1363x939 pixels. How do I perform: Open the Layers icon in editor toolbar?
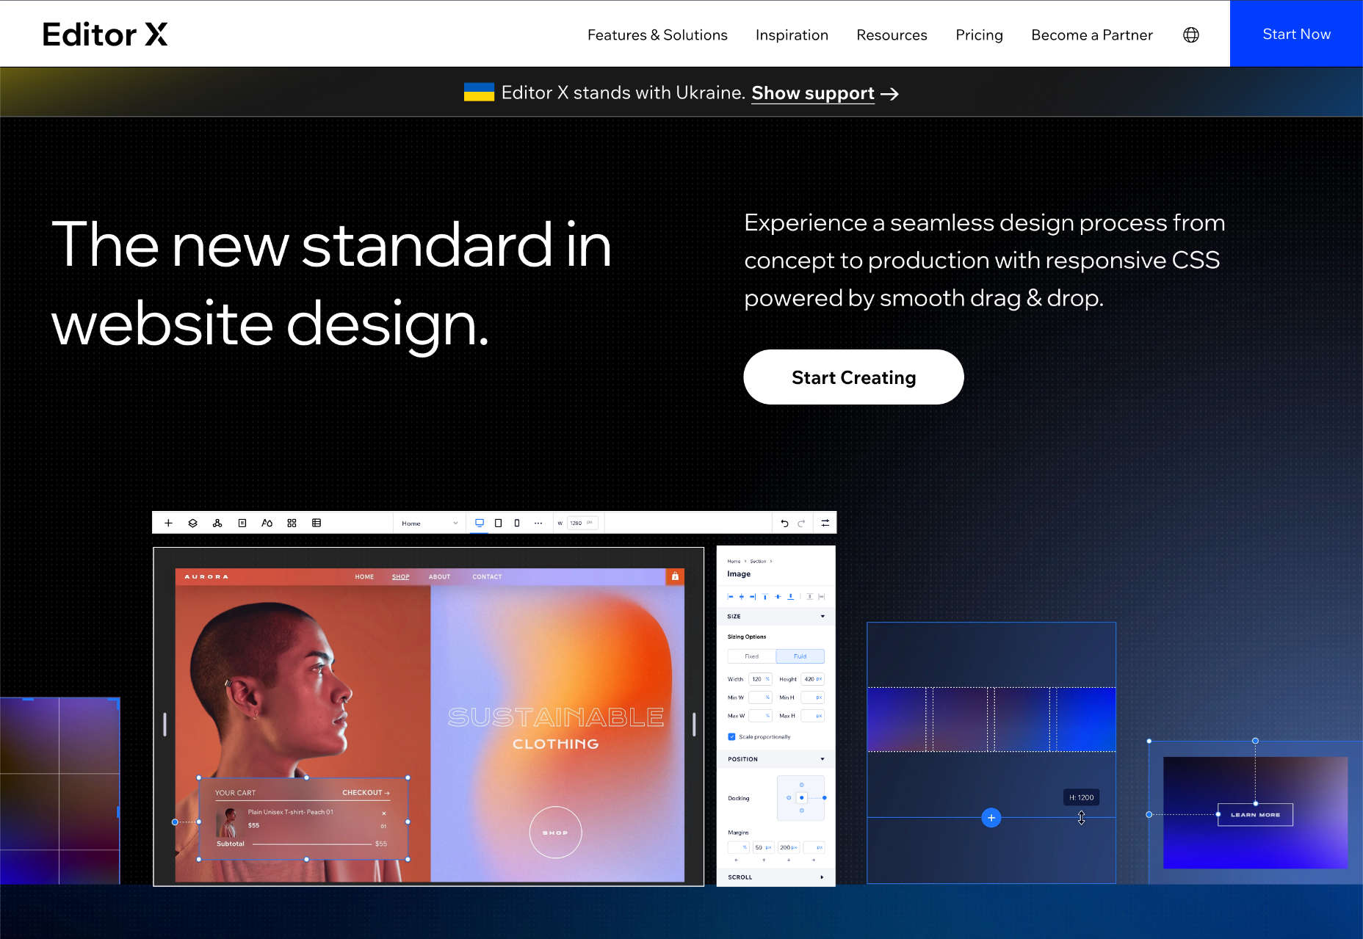coord(193,523)
